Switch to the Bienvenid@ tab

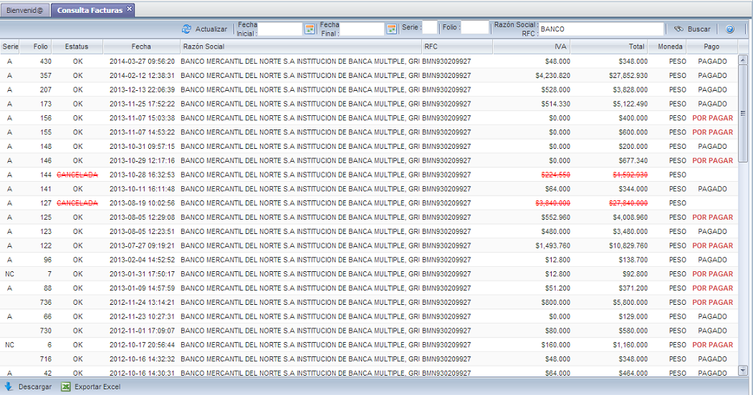(x=24, y=10)
